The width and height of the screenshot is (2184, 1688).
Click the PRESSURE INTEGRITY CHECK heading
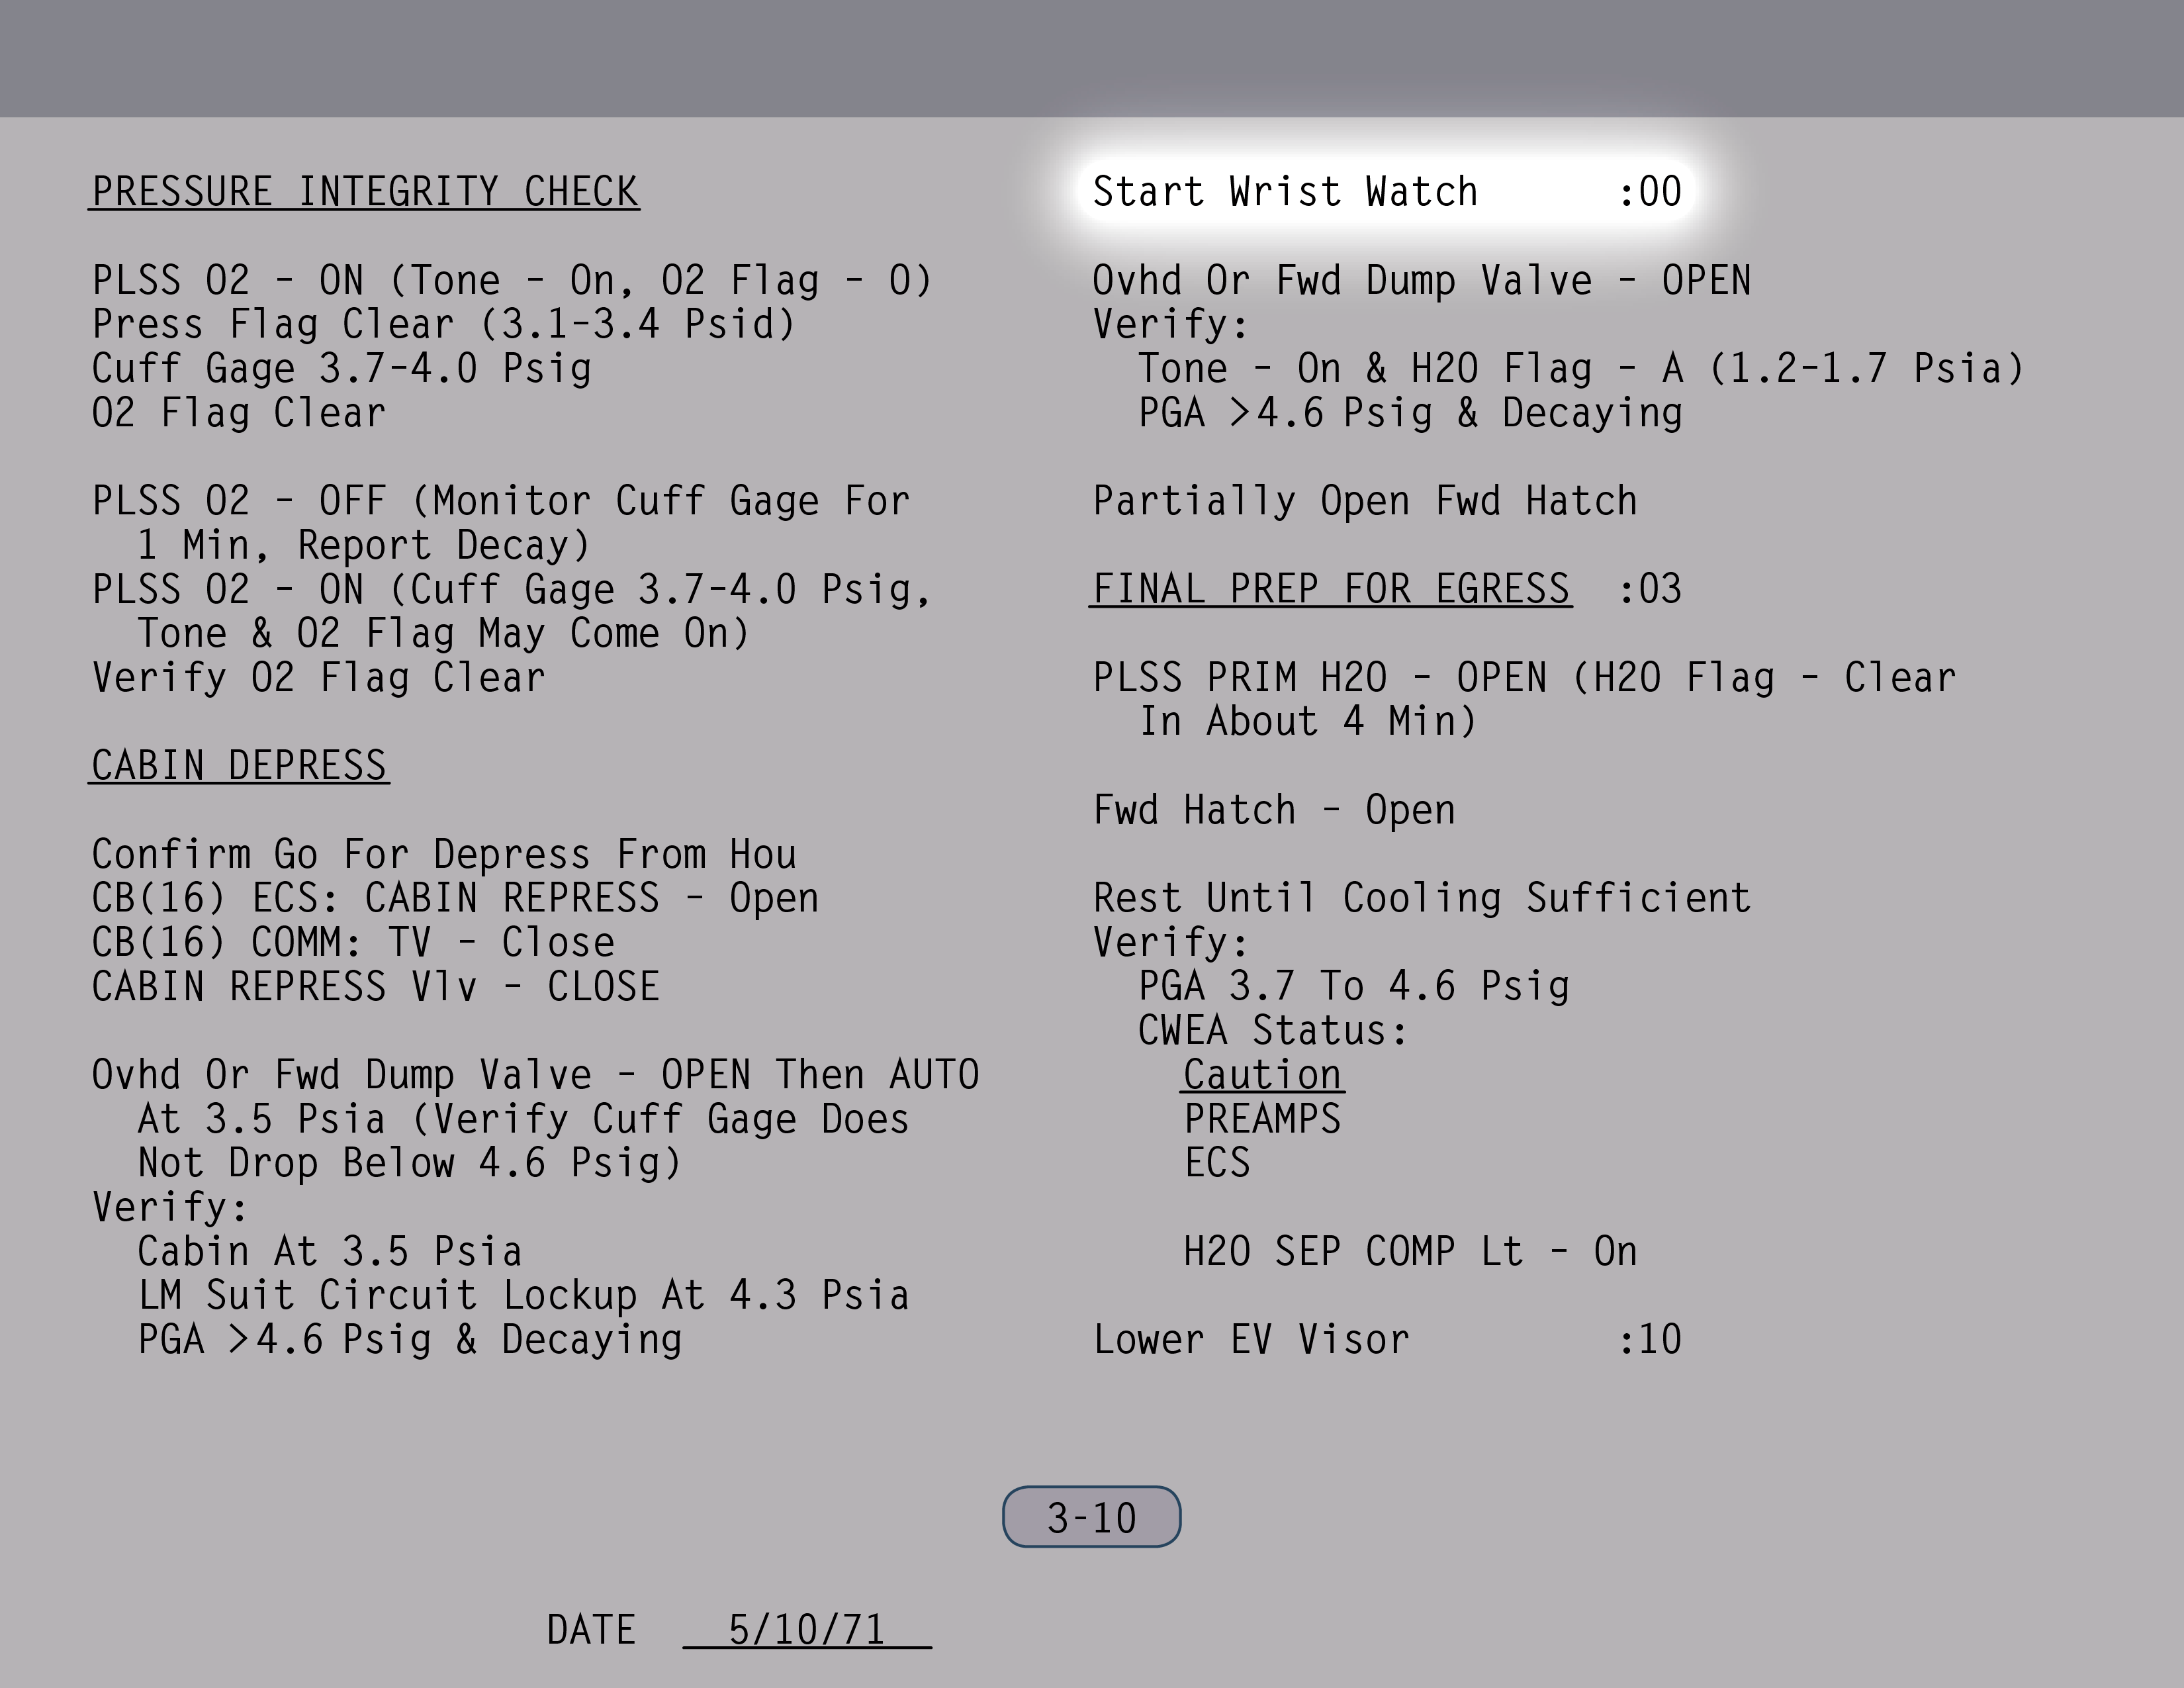click(364, 191)
